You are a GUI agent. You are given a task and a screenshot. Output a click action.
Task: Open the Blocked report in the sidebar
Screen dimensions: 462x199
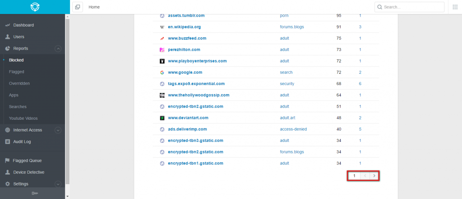(16, 60)
